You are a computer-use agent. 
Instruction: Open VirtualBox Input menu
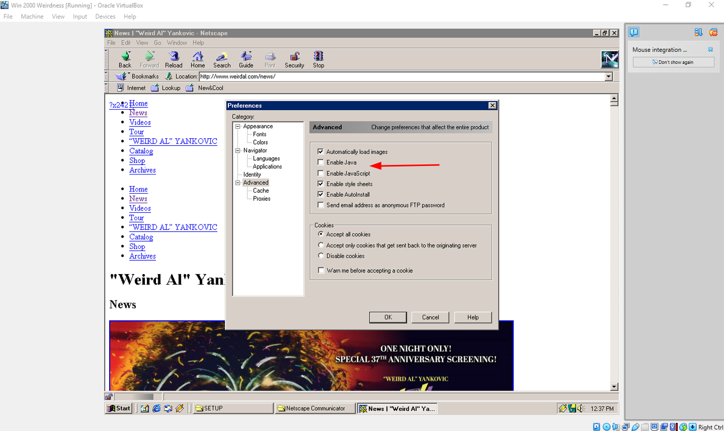[x=80, y=16]
